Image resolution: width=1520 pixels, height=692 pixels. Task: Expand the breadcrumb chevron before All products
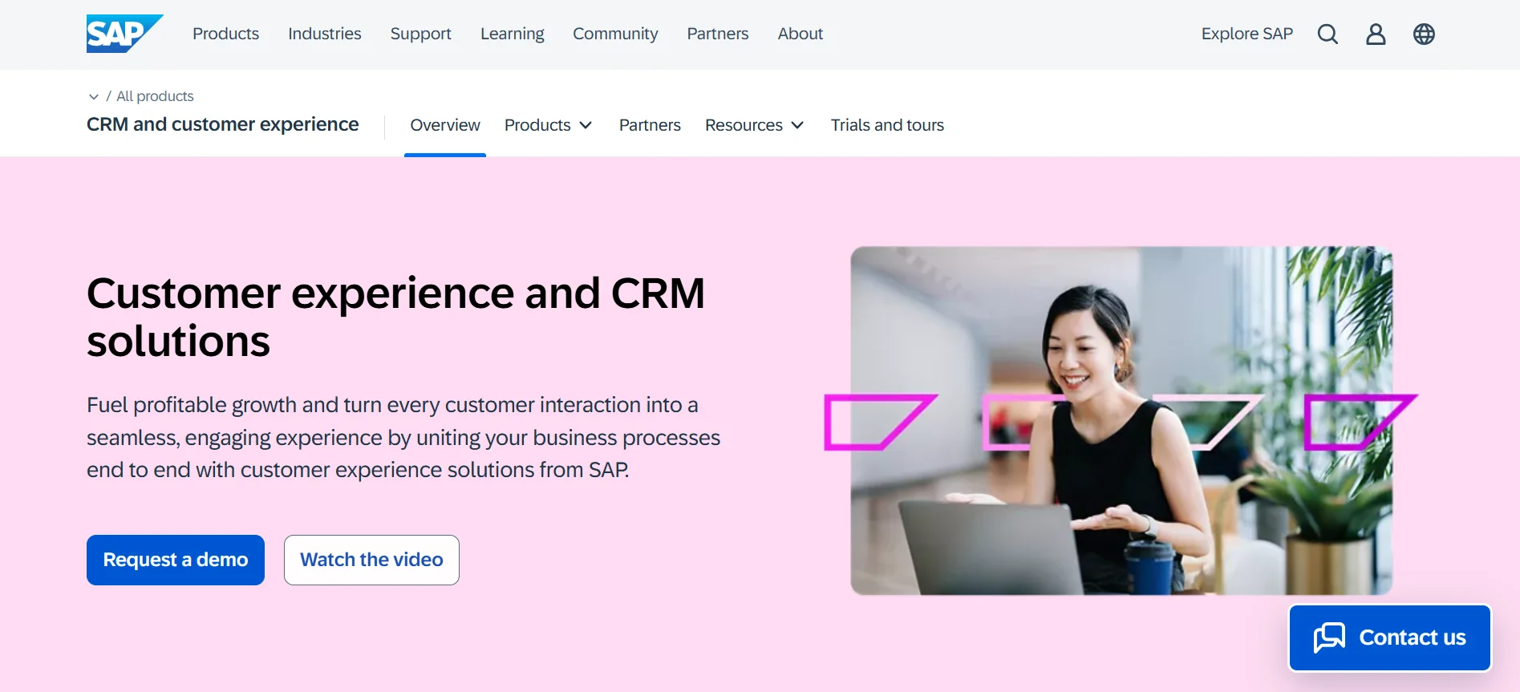pos(94,96)
